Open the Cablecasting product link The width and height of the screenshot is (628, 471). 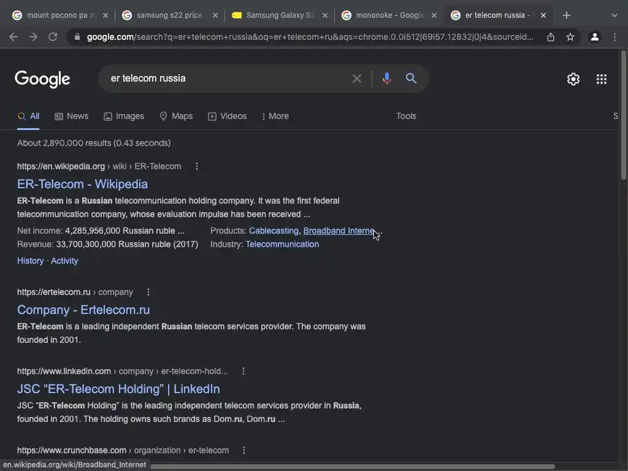click(274, 231)
